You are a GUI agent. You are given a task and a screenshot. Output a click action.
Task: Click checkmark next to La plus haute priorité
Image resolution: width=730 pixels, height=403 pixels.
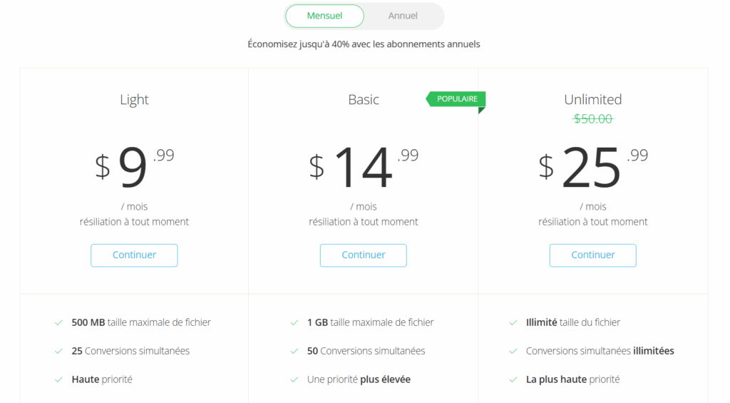513,379
